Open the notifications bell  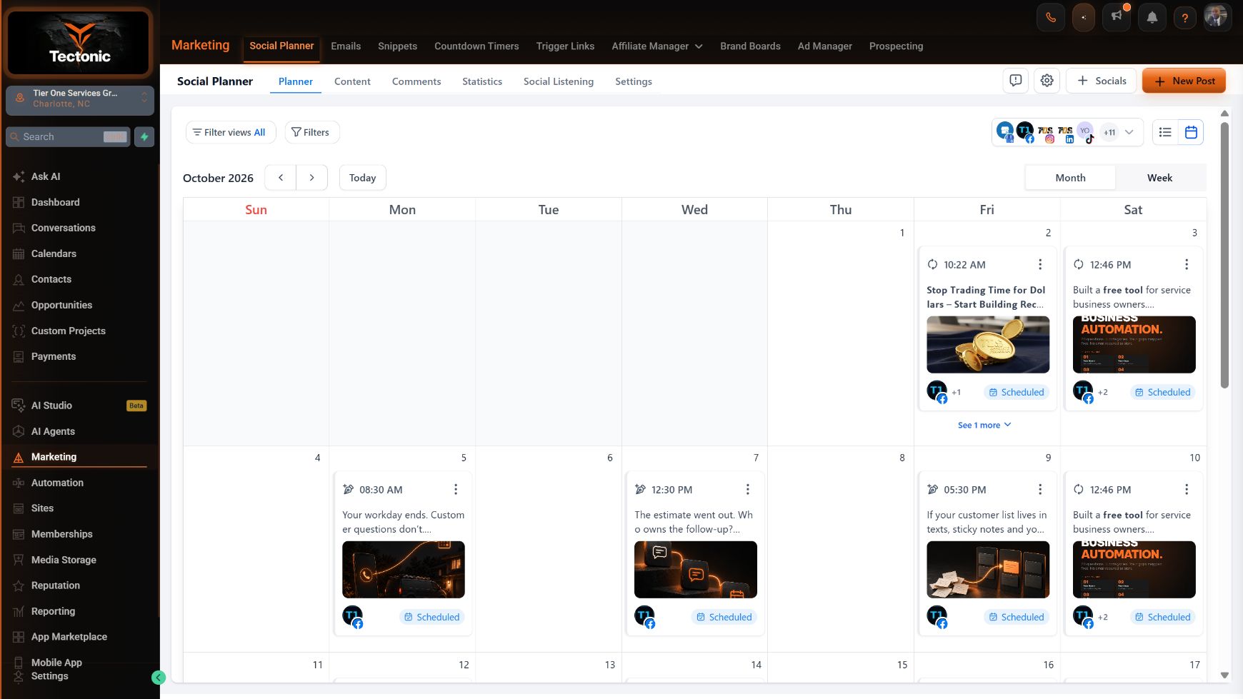pyautogui.click(x=1152, y=18)
